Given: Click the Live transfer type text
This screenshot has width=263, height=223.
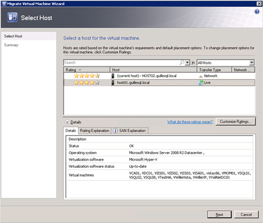Looking at the screenshot, I should [207, 83].
